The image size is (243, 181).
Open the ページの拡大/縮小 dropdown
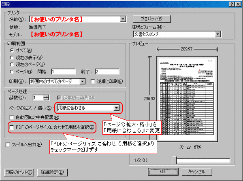click(x=116, y=108)
